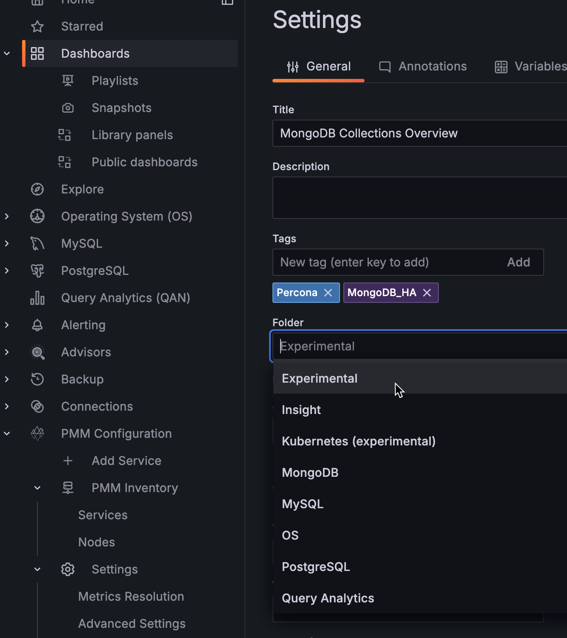
Task: Click the Folder search combo box
Action: click(x=420, y=346)
